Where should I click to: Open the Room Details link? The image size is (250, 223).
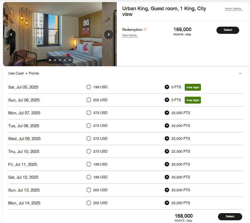tap(233, 9)
